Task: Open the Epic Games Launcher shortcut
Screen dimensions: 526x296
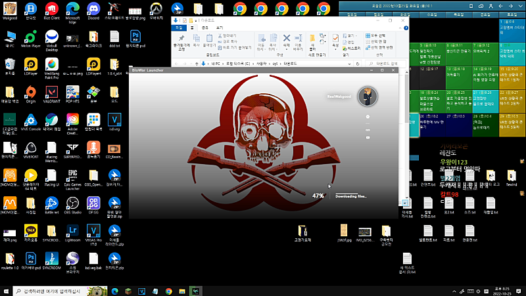Action: pos(73,174)
